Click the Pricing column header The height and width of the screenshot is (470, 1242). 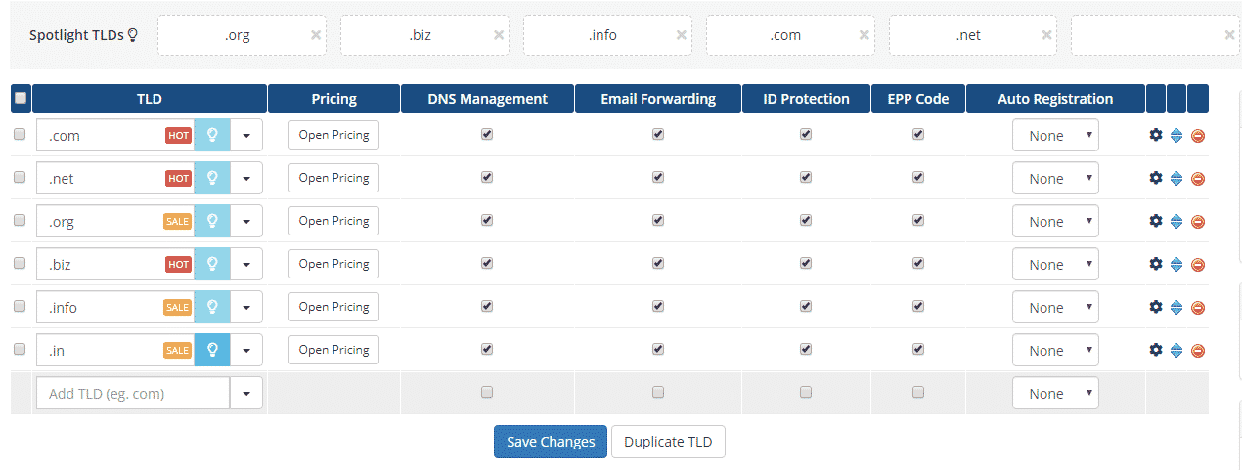point(333,99)
